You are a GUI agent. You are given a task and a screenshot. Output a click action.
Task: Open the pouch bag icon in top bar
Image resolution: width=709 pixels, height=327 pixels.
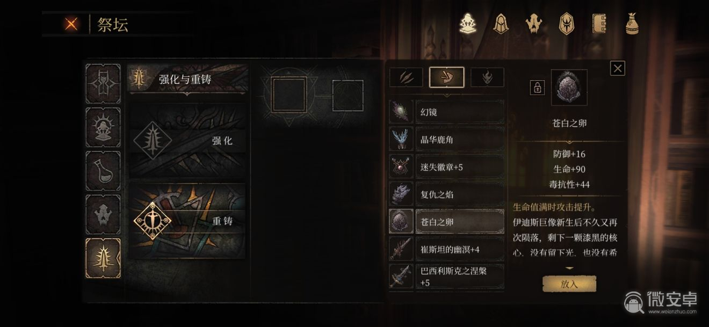point(632,24)
